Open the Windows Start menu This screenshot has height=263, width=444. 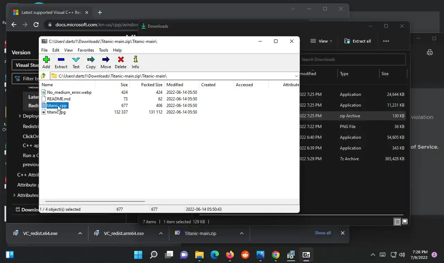(x=138, y=255)
